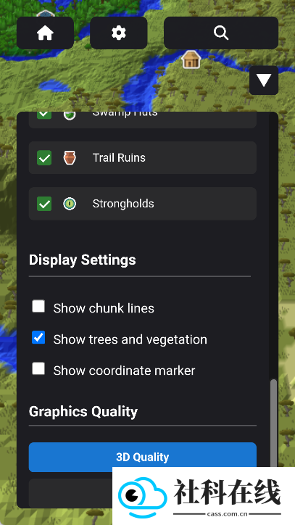The image size is (295, 525).
Task: Click the Swamp Huts icon
Action: point(70,115)
